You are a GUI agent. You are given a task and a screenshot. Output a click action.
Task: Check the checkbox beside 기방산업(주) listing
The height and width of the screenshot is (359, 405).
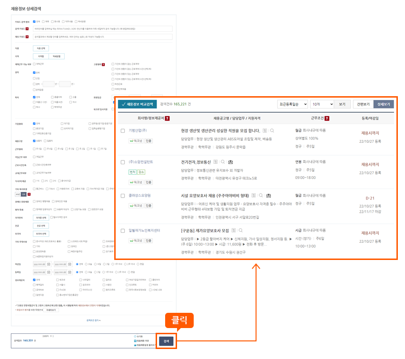[x=122, y=130]
